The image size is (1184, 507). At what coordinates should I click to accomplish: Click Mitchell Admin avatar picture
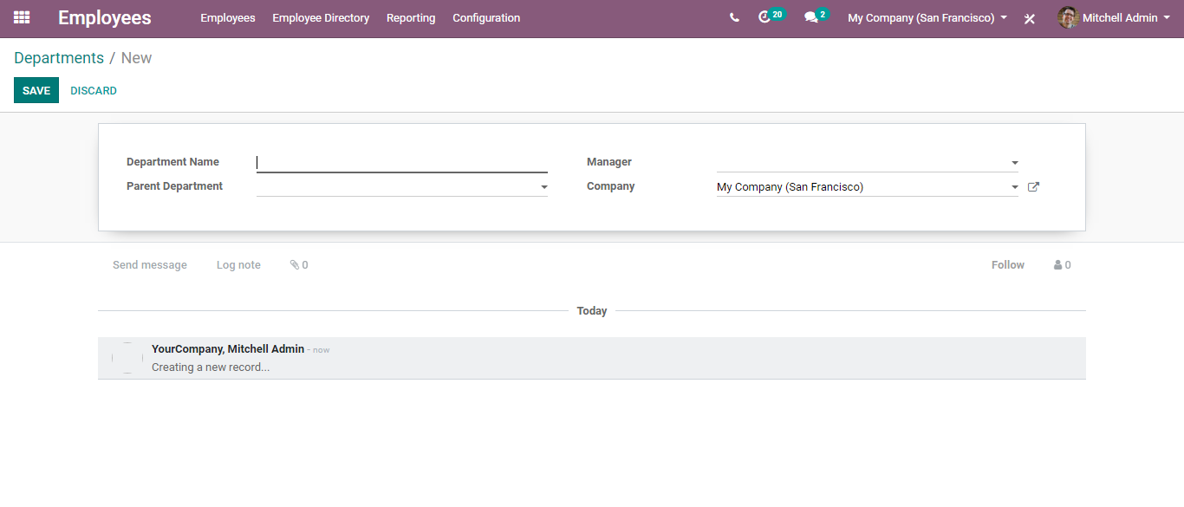pyautogui.click(x=1068, y=17)
